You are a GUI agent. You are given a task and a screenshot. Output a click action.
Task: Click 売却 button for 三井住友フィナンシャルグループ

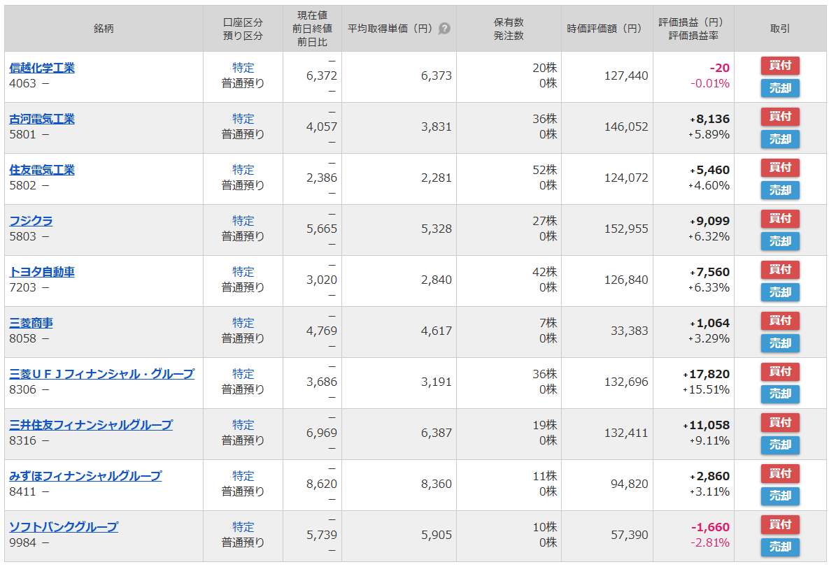[x=780, y=445]
